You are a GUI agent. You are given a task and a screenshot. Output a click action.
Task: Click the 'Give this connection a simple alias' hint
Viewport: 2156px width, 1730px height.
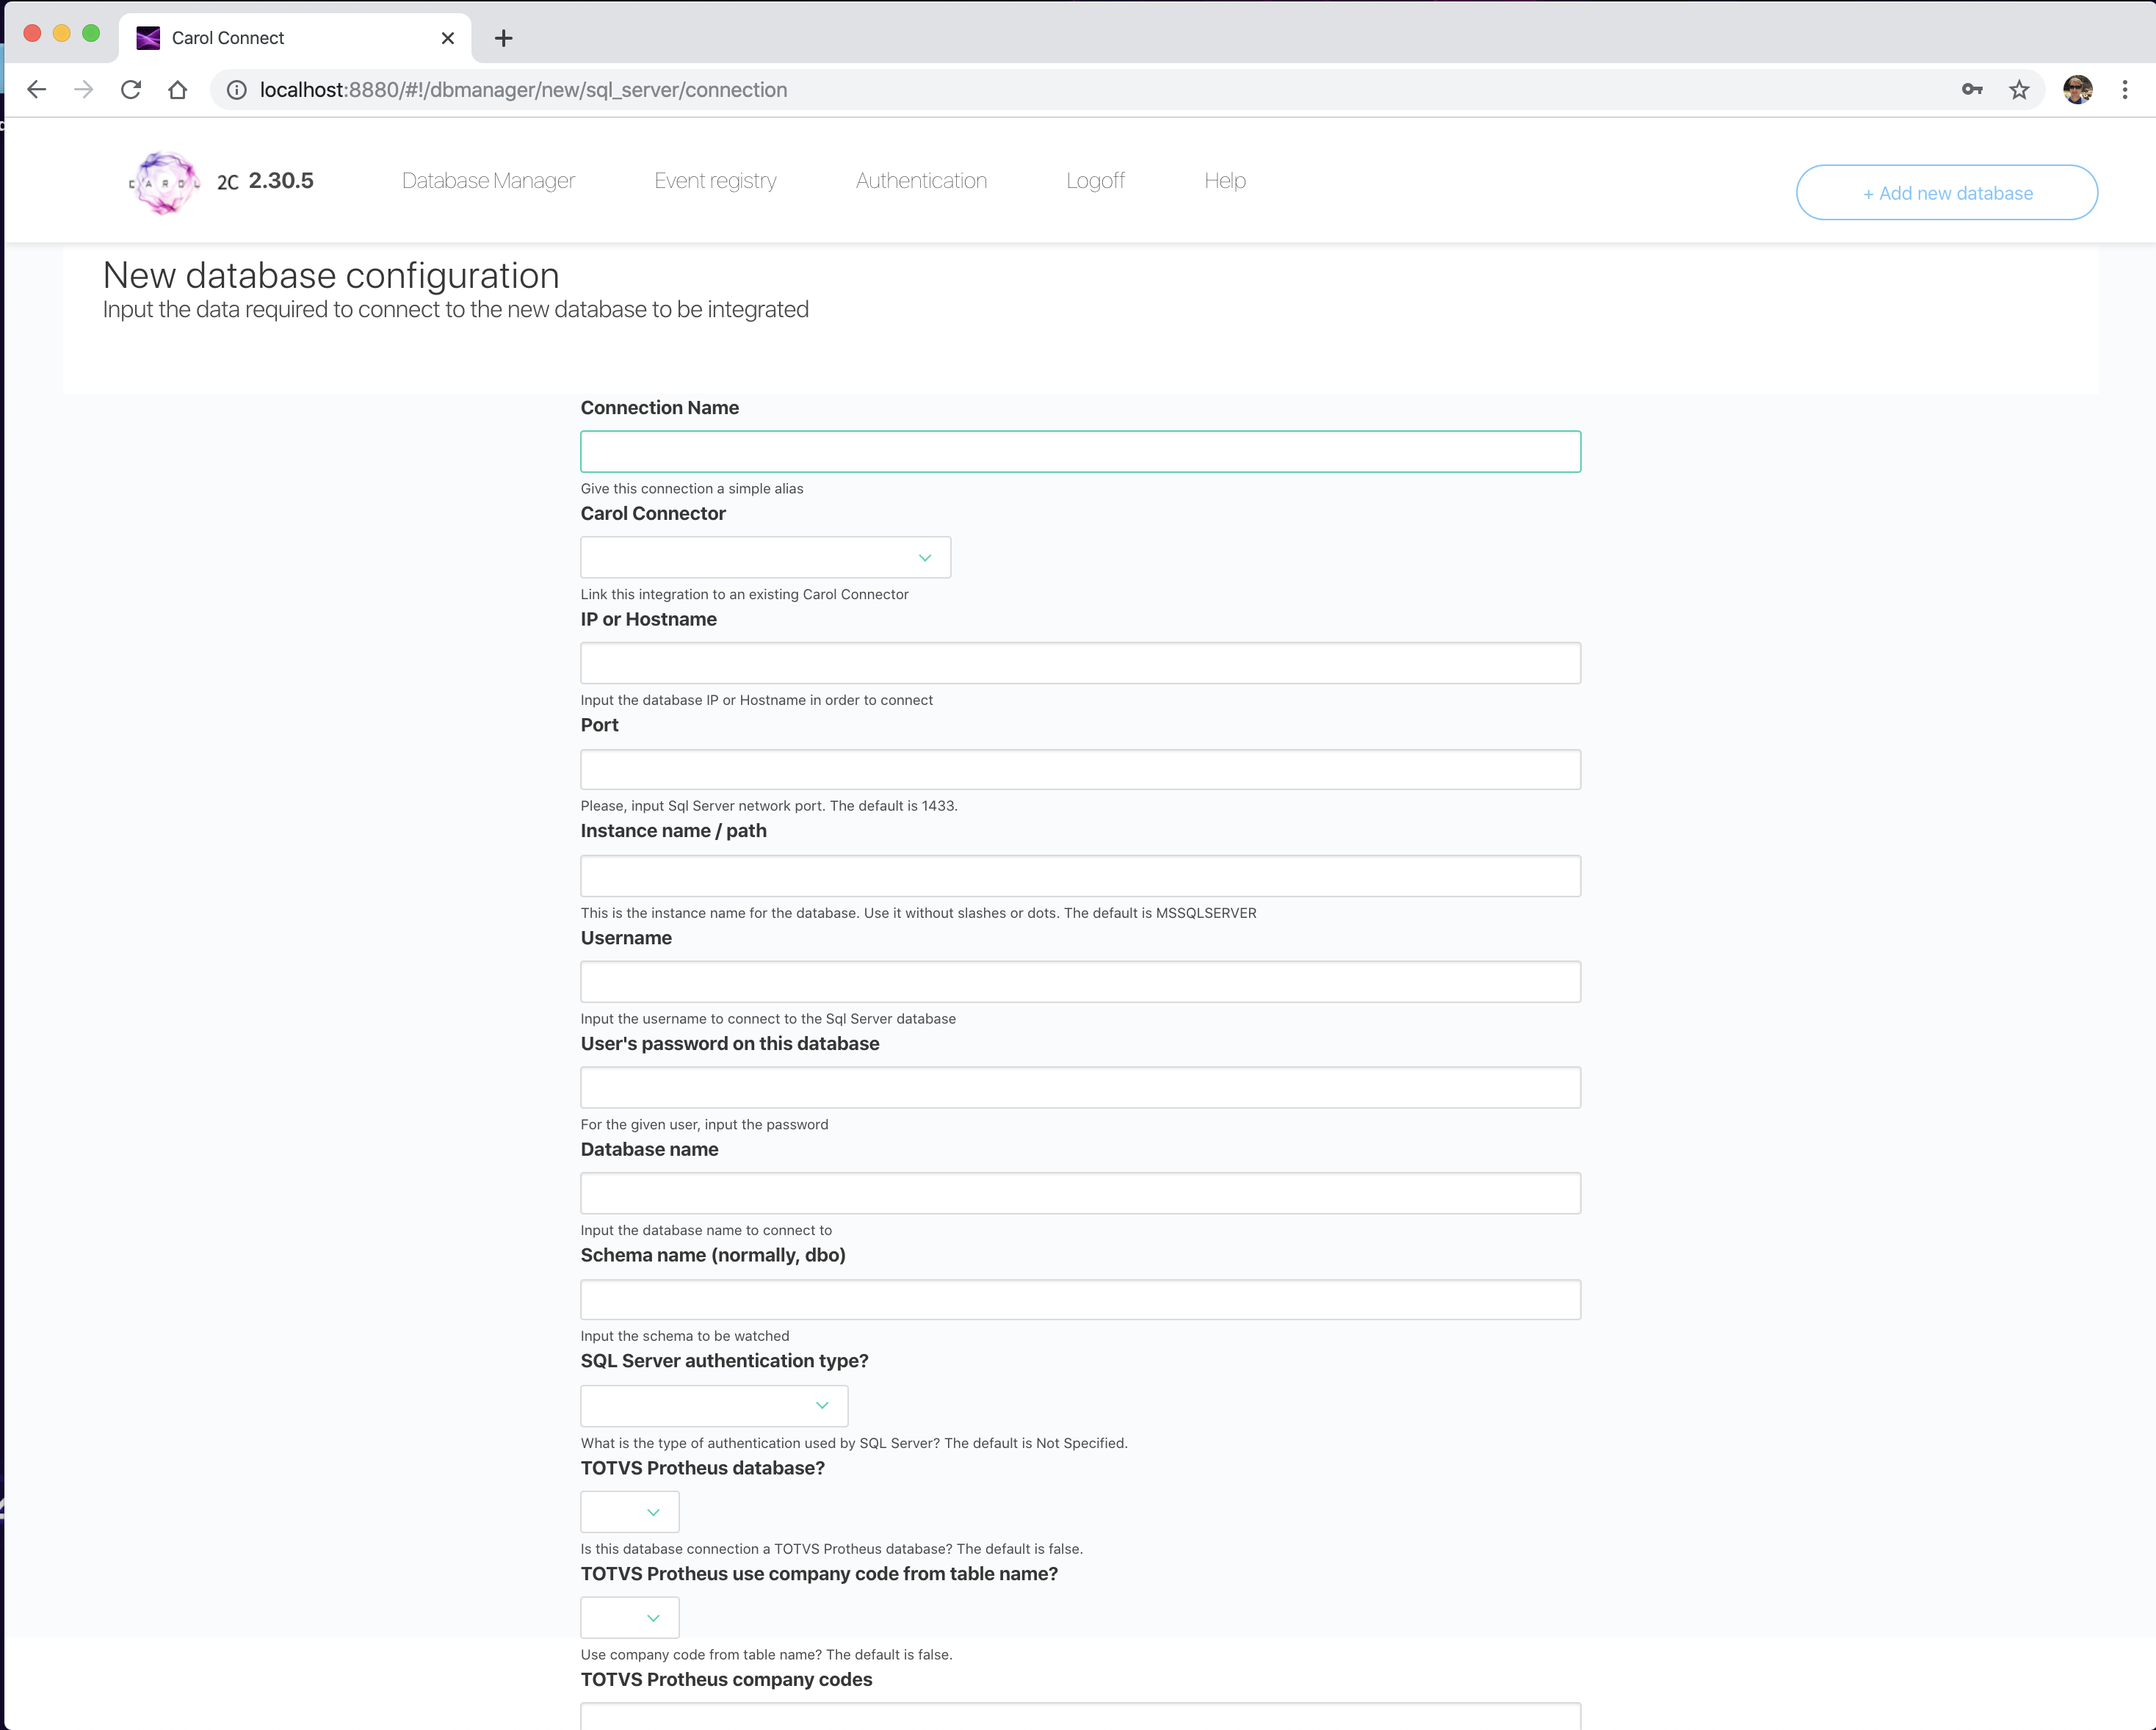point(692,489)
